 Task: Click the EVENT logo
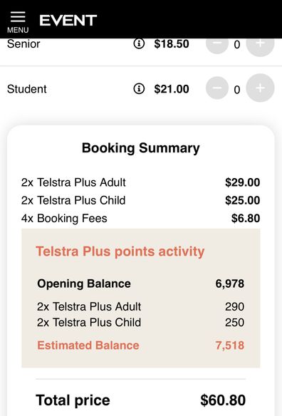pos(68,21)
